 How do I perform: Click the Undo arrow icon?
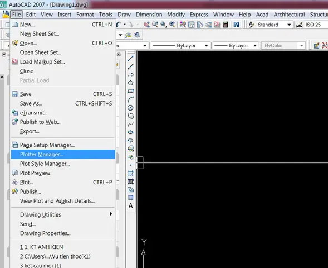(119, 25)
